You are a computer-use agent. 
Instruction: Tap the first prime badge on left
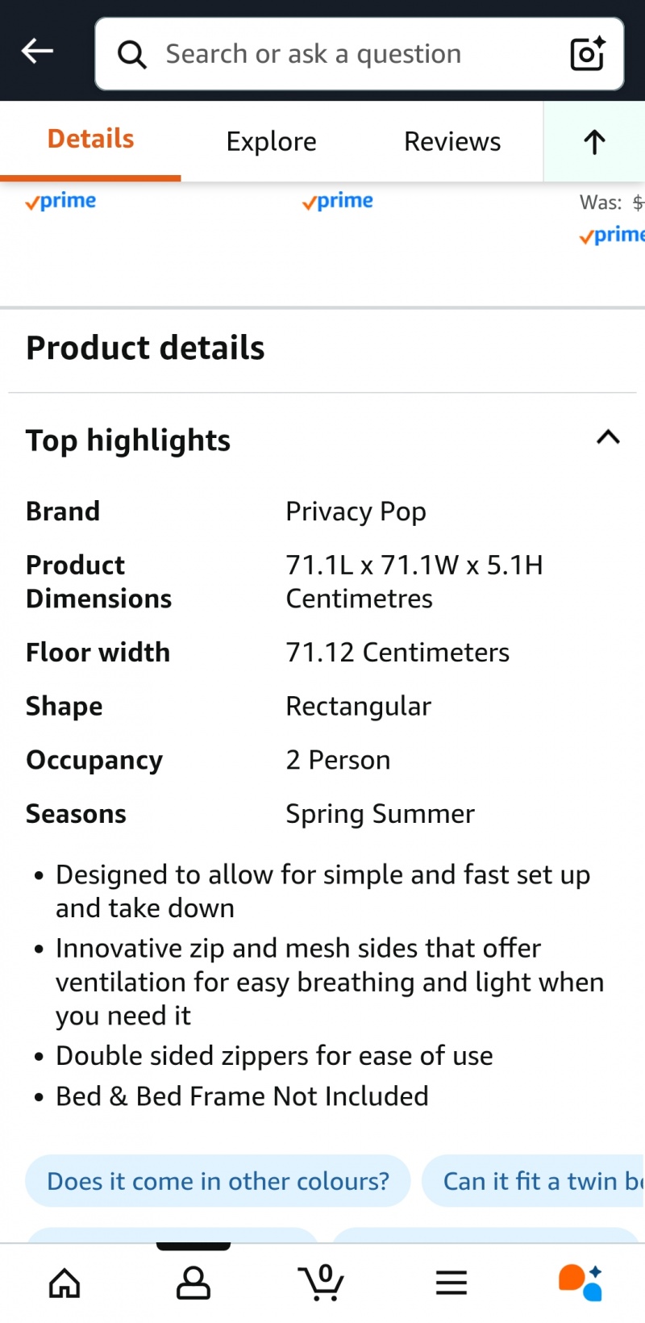click(x=60, y=201)
